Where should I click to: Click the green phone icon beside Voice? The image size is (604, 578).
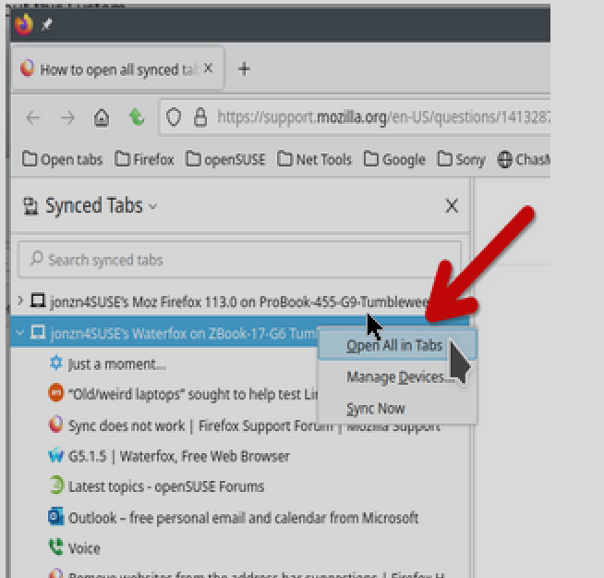pos(56,547)
